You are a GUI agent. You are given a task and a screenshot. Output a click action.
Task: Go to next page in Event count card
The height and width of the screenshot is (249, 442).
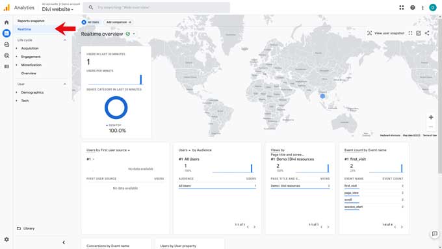click(402, 227)
